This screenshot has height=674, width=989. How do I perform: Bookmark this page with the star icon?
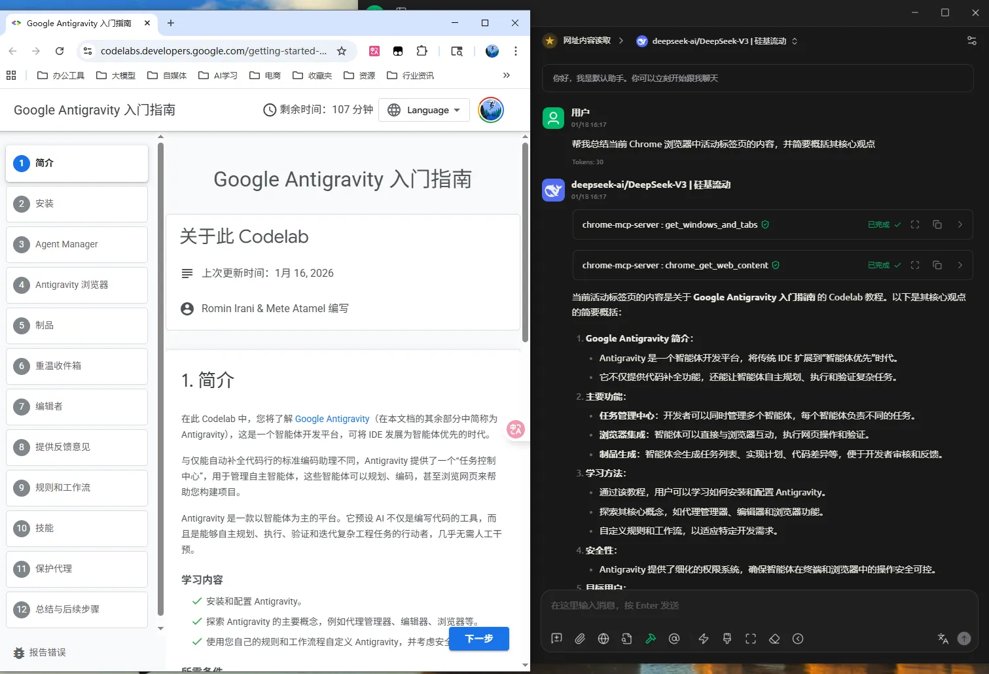[342, 51]
